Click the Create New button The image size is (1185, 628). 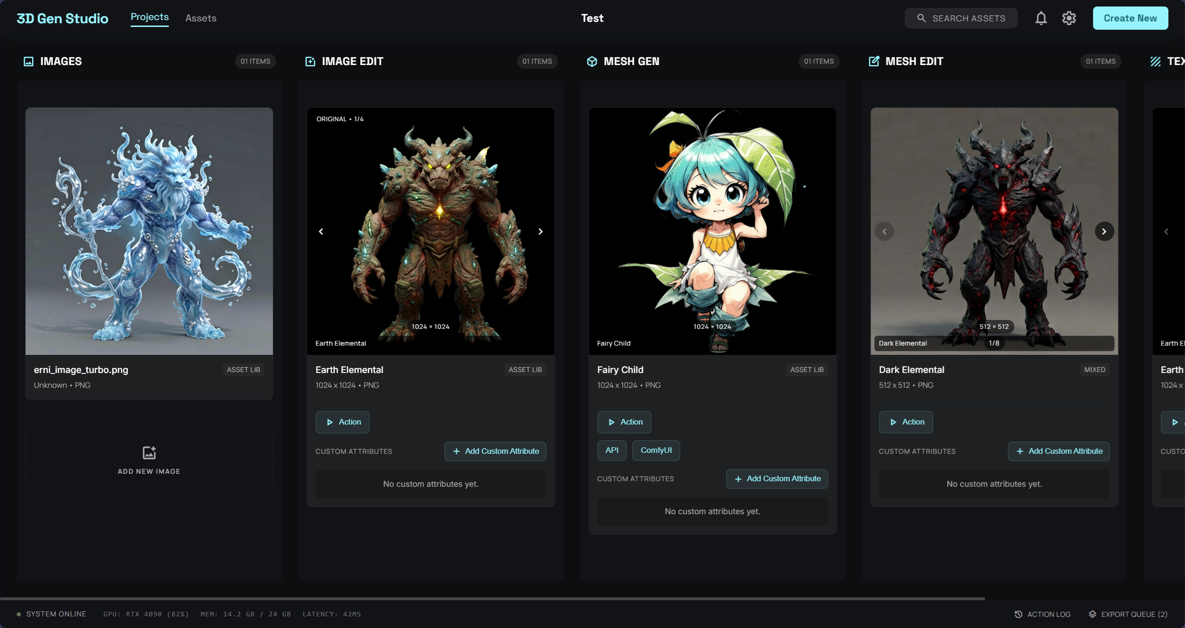1130,18
